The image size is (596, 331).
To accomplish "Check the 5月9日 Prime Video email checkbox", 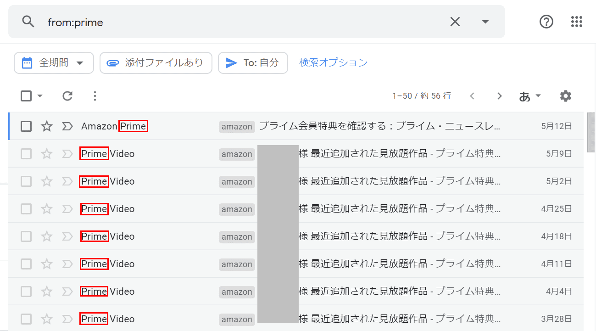I will (26, 154).
